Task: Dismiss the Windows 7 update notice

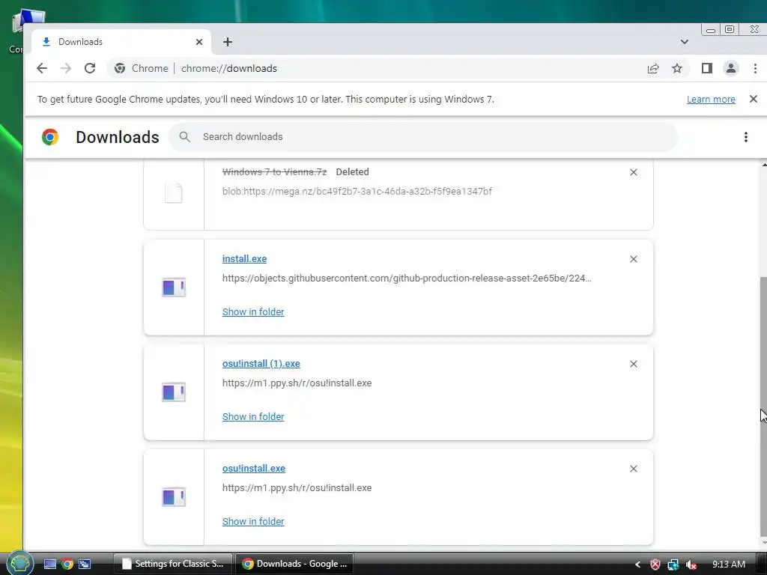Action: 754,99
